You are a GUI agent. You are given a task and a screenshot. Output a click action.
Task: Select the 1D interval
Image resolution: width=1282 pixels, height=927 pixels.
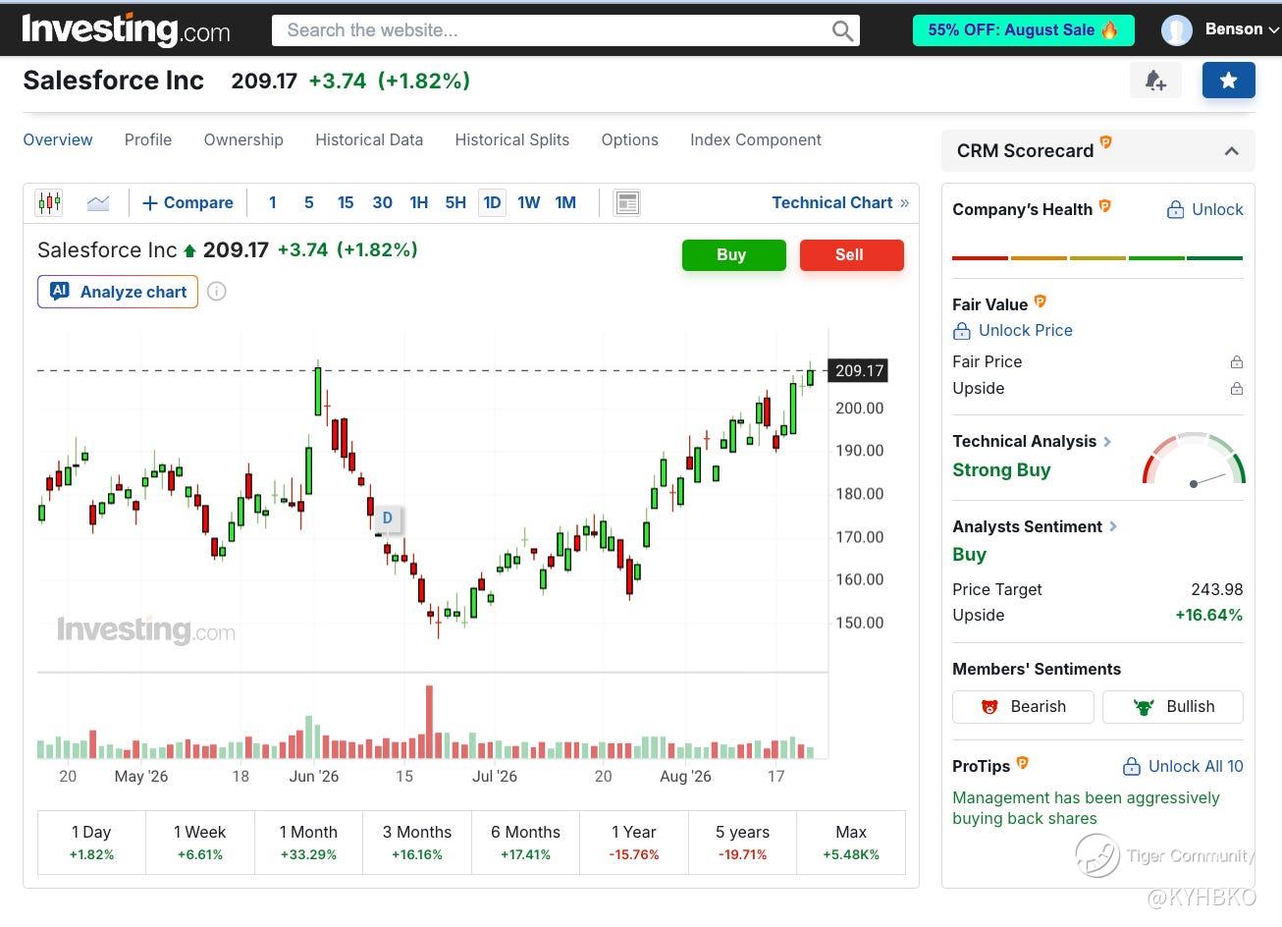pyautogui.click(x=492, y=203)
